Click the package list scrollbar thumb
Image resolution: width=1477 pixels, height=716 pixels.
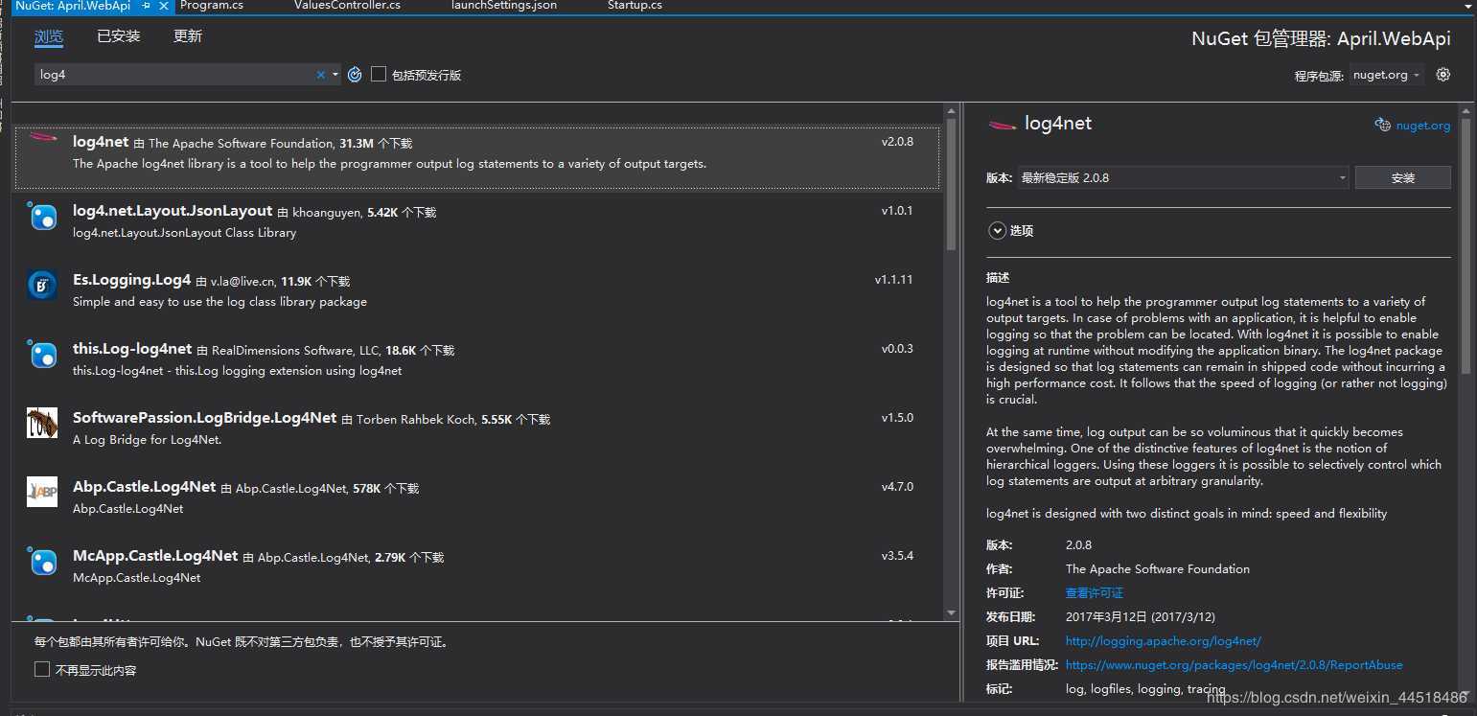coord(951,184)
